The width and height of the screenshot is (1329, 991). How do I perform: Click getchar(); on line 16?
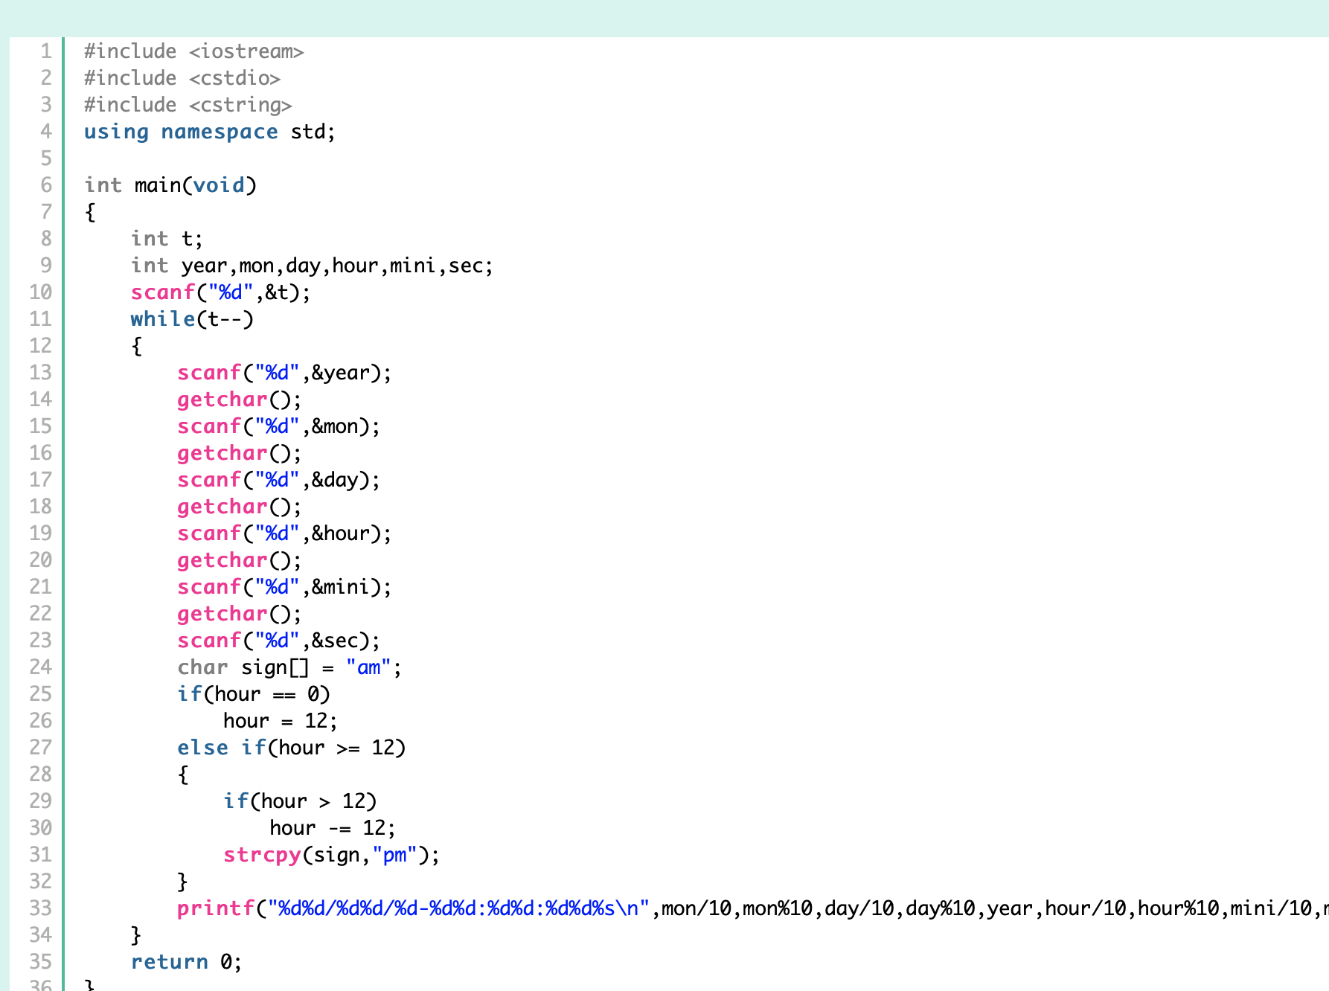click(240, 453)
